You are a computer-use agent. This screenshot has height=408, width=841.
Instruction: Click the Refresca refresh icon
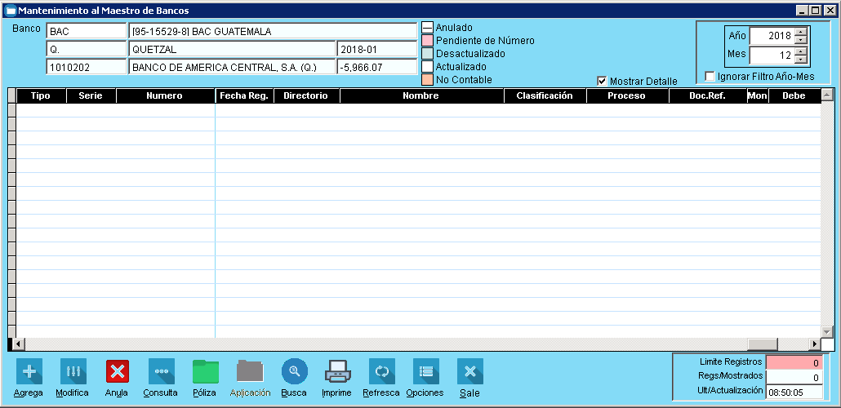pyautogui.click(x=381, y=372)
